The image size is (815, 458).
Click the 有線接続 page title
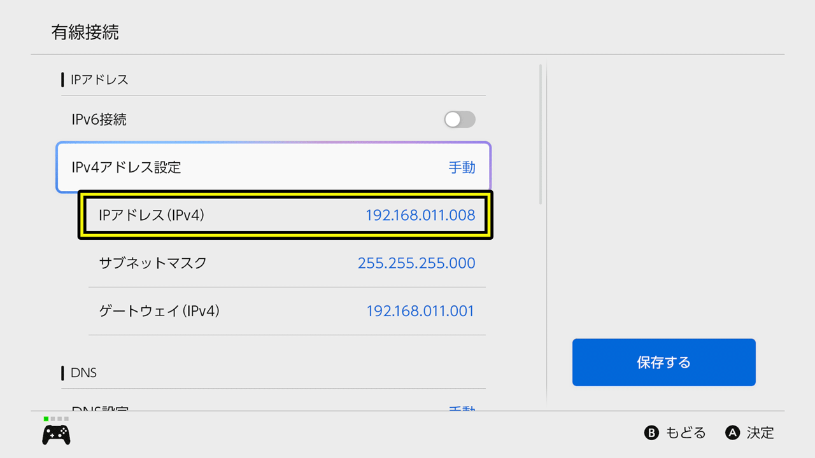(85, 32)
